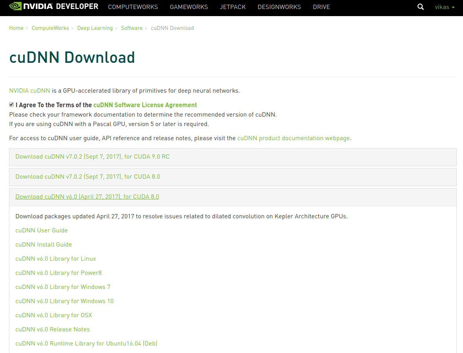Open the cuDNN User Guide link

pyautogui.click(x=41, y=230)
